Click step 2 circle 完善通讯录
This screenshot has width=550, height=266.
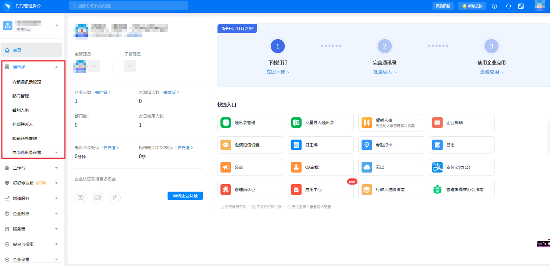pyautogui.click(x=385, y=46)
